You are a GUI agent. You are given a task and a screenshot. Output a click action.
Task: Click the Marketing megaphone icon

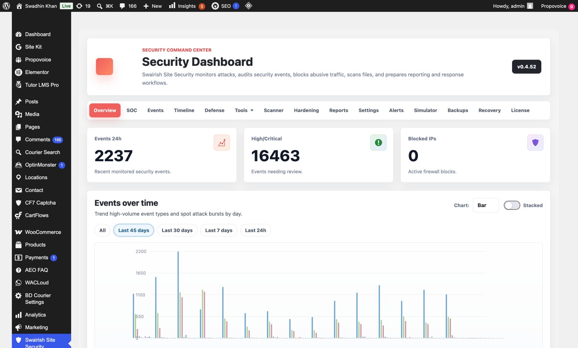(x=19, y=327)
